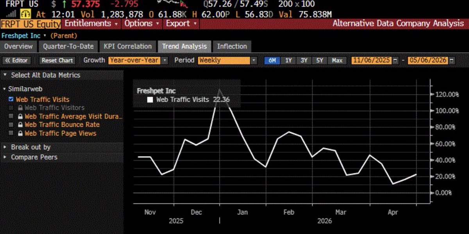This screenshot has height=234, width=469.
Task: Click the Jan label on the x-axis
Action: 243,212
